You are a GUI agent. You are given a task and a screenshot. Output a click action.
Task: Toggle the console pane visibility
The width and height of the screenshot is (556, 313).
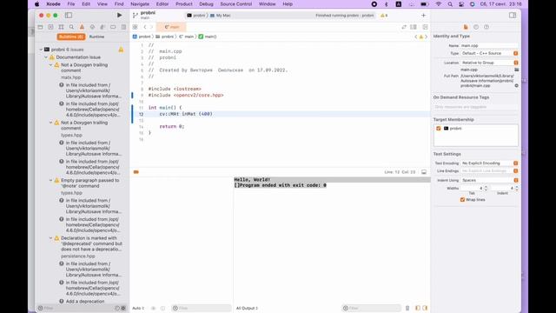coord(425,308)
